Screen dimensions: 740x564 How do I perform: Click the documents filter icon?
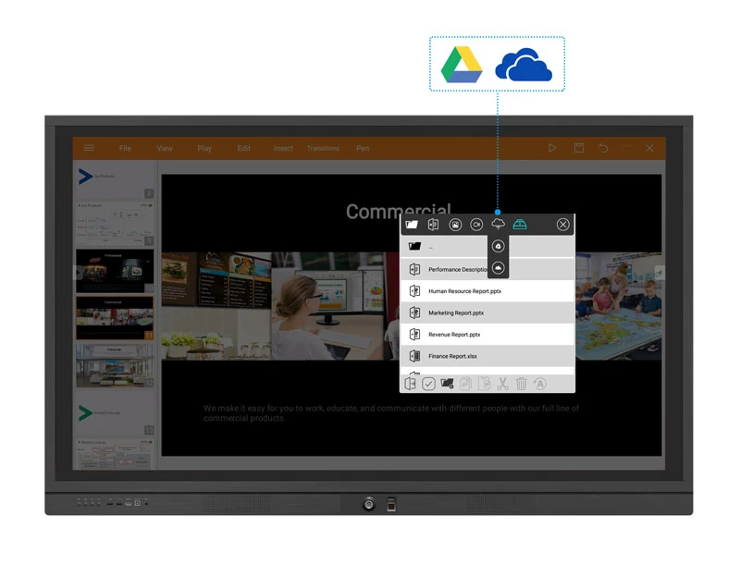coord(433,225)
